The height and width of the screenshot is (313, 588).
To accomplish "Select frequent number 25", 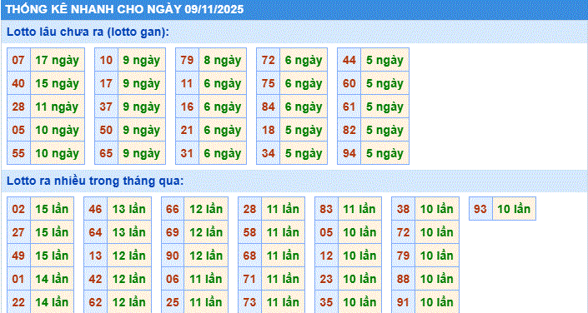I will pos(173,302).
